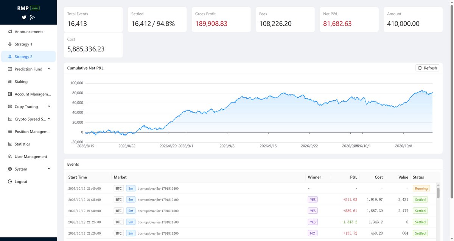
Task: Click the Account Management wallet icon
Action: tap(10, 94)
